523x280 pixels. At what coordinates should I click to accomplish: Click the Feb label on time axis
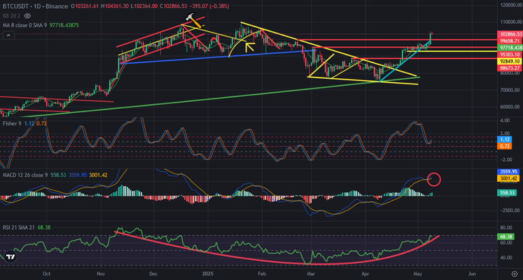261,274
